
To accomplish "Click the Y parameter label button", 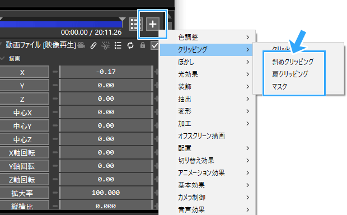I will (x=24, y=86).
